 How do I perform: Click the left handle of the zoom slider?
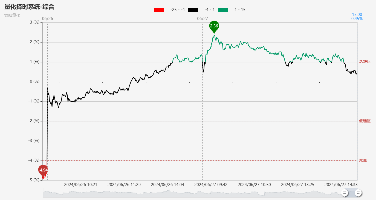345,193
